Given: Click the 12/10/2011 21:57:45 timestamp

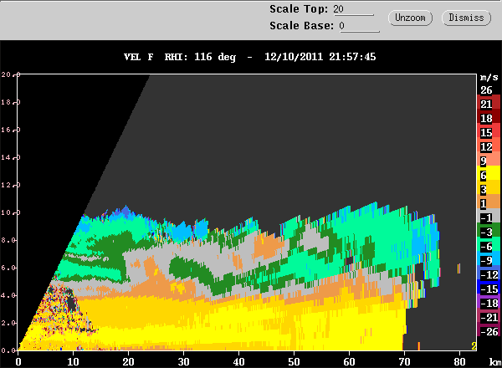Looking at the screenshot, I should point(320,57).
